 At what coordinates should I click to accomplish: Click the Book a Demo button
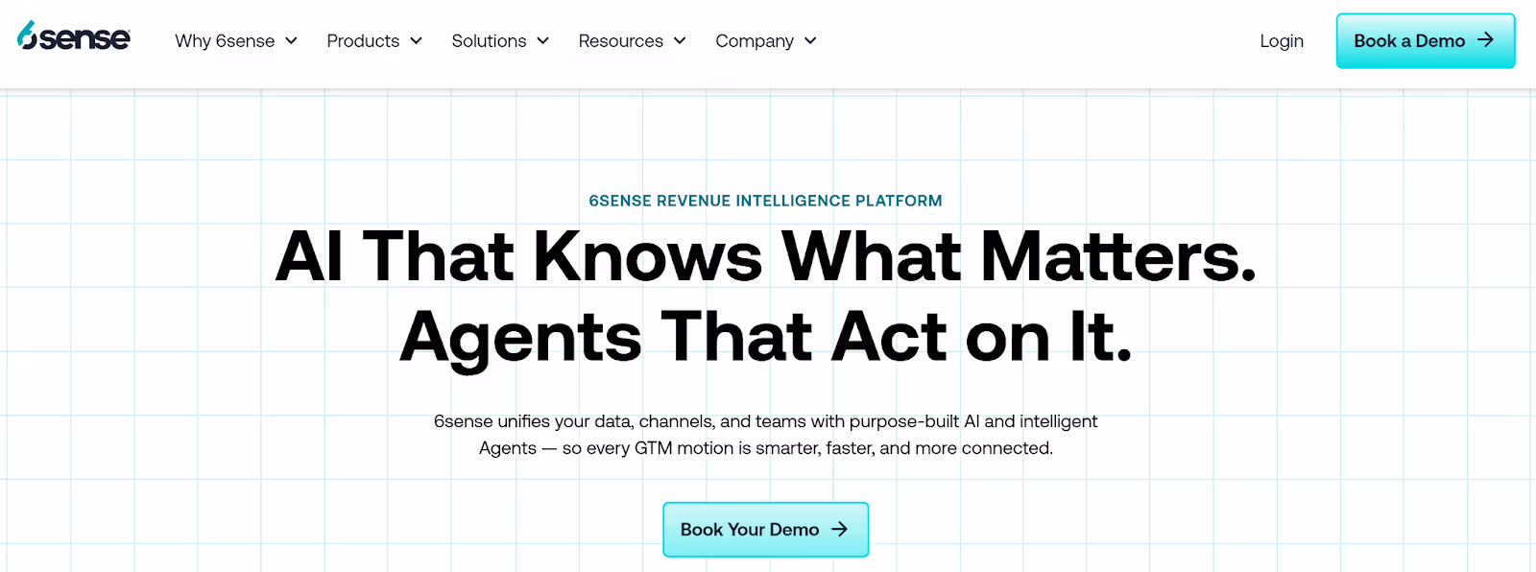[x=1426, y=40]
